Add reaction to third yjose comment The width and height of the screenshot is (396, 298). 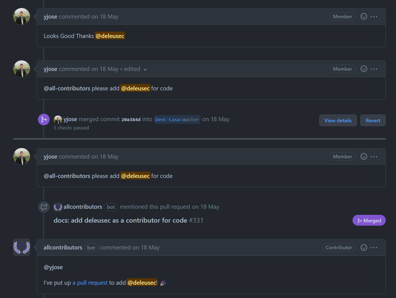364,157
